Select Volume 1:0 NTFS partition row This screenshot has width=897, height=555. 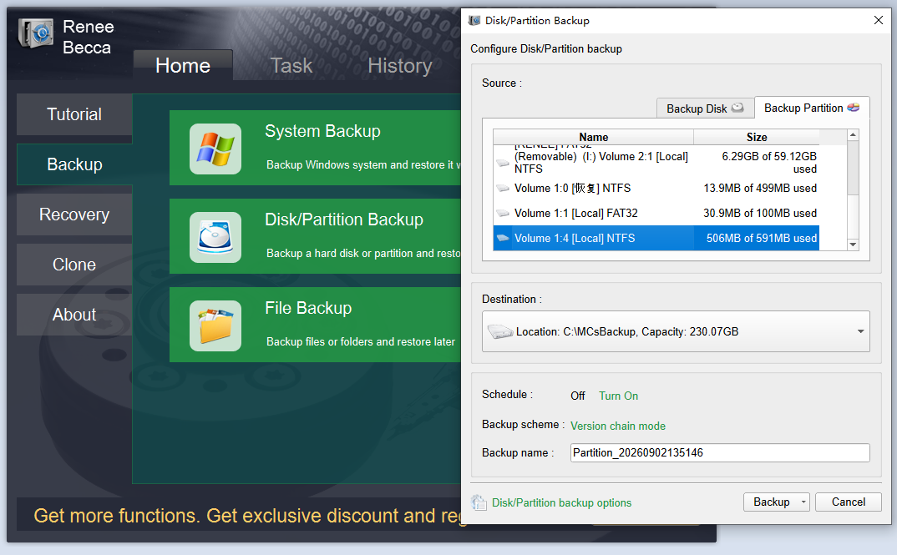point(656,188)
